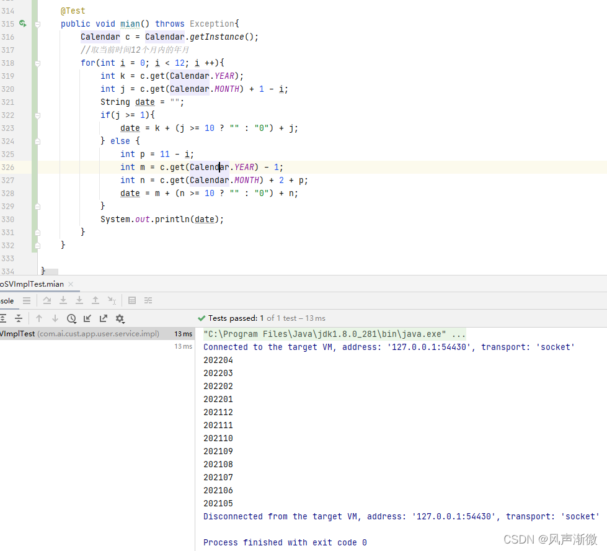
Task: Go to previous failed test arrow
Action: point(38,318)
